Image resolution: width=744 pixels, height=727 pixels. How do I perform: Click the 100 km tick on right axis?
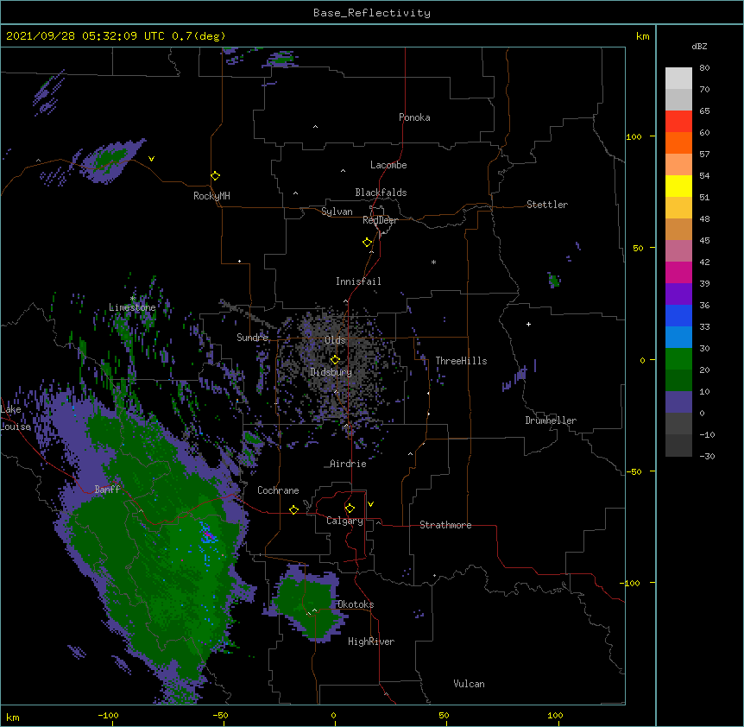click(634, 136)
